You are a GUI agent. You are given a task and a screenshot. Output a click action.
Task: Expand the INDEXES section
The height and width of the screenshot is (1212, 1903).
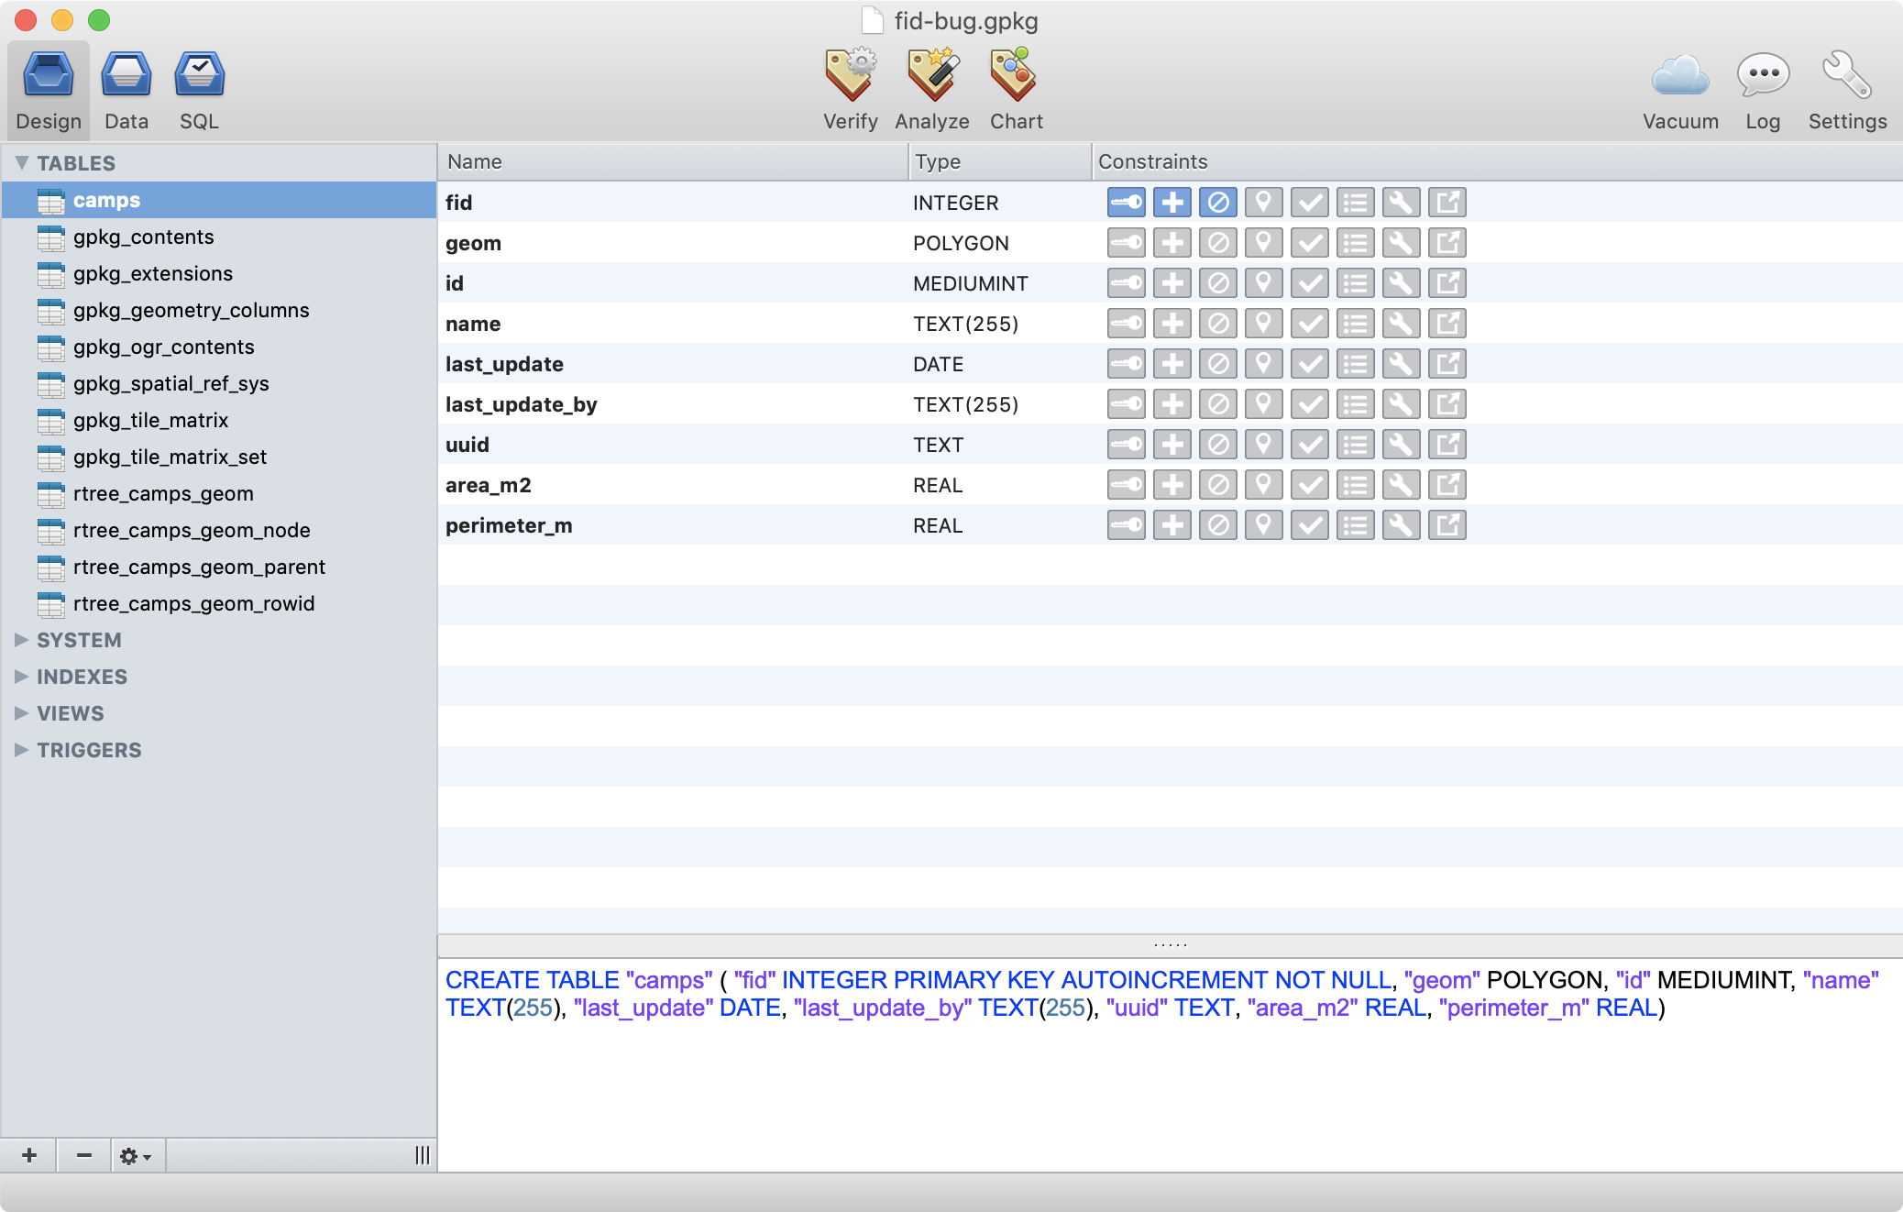(22, 677)
